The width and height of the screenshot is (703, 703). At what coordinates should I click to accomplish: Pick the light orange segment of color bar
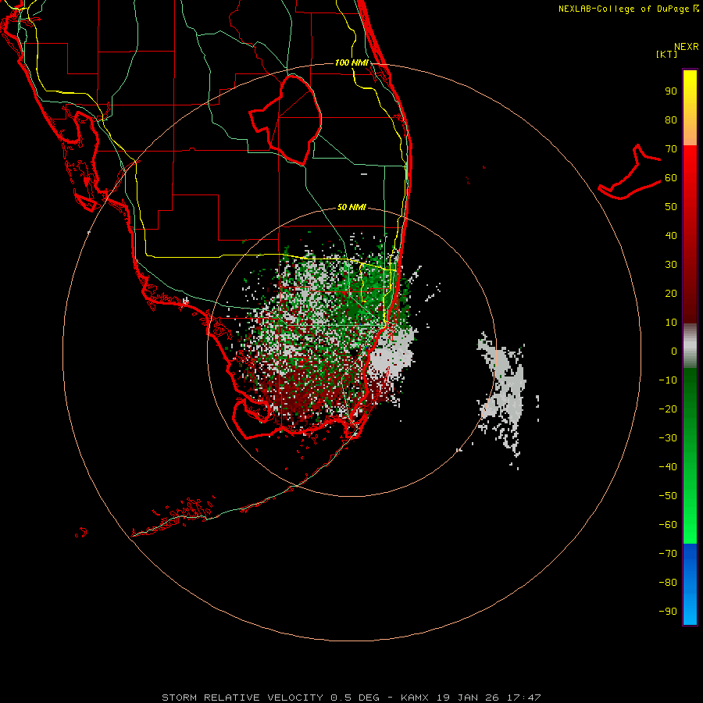pyautogui.click(x=690, y=132)
